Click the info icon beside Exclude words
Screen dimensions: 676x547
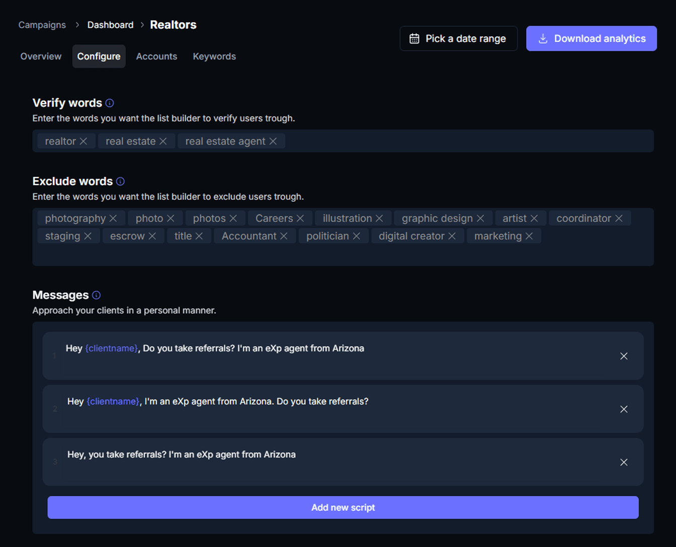pos(120,181)
